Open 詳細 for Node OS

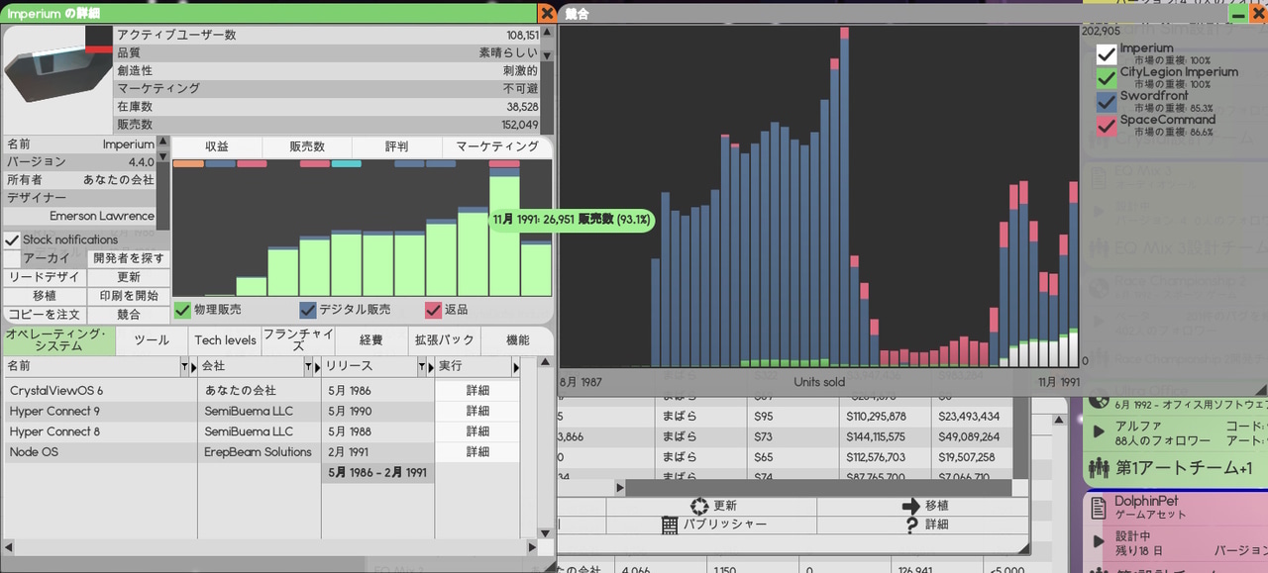[x=477, y=452]
